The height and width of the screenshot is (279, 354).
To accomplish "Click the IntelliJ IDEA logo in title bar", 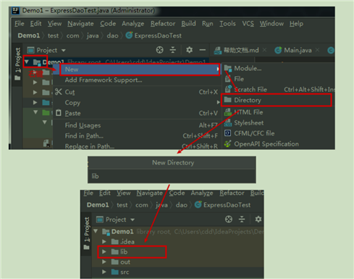I will click(x=15, y=10).
